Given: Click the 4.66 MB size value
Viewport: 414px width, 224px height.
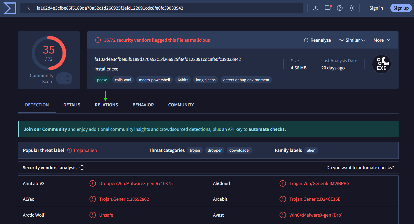Looking at the screenshot, I should pos(298,68).
